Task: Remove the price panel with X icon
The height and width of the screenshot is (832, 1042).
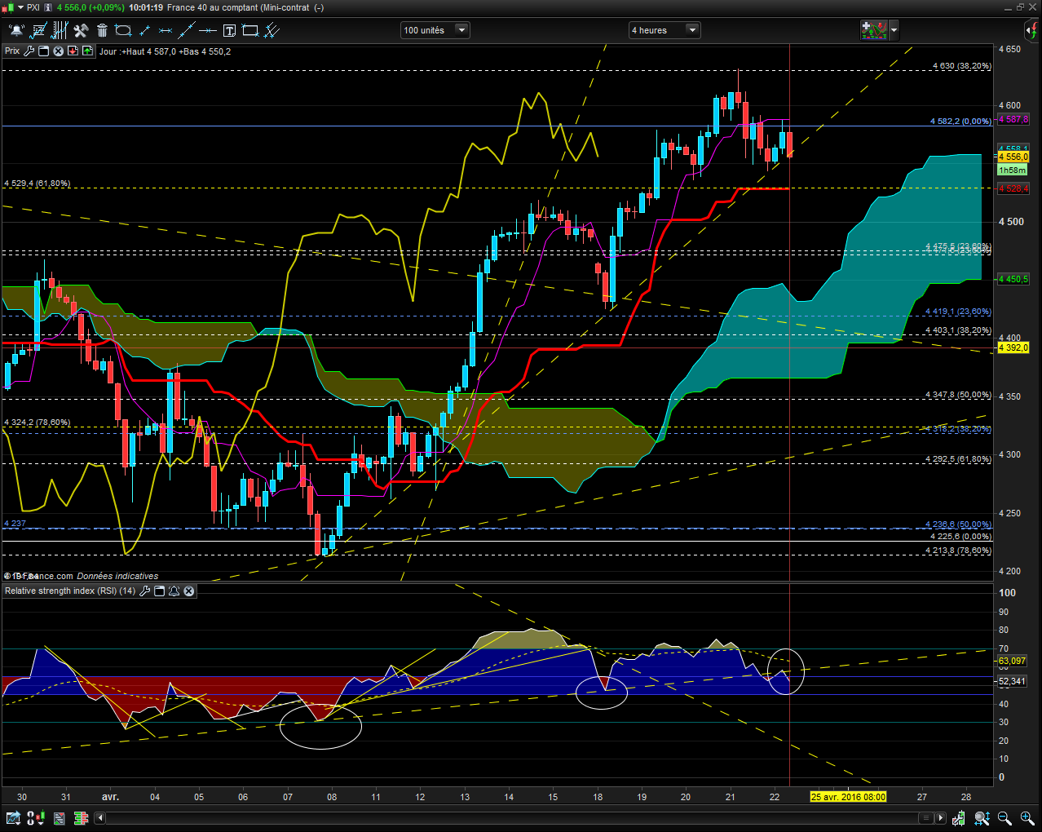Action: point(59,51)
